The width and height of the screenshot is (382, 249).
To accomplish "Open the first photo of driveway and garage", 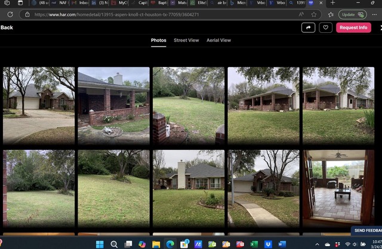I will [39, 97].
